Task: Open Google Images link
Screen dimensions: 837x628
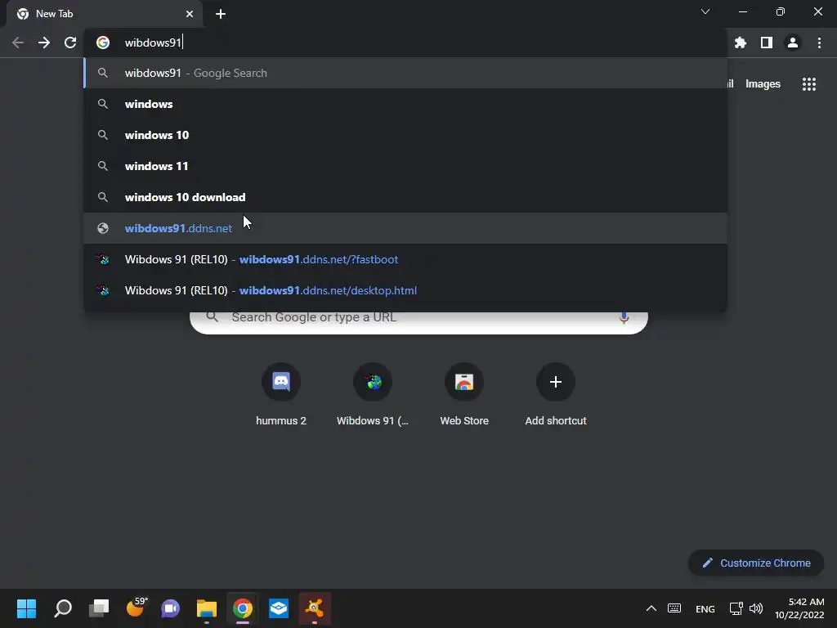Action: tap(763, 84)
